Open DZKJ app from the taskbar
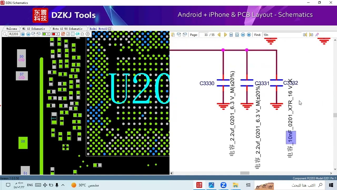 [x=199, y=185]
